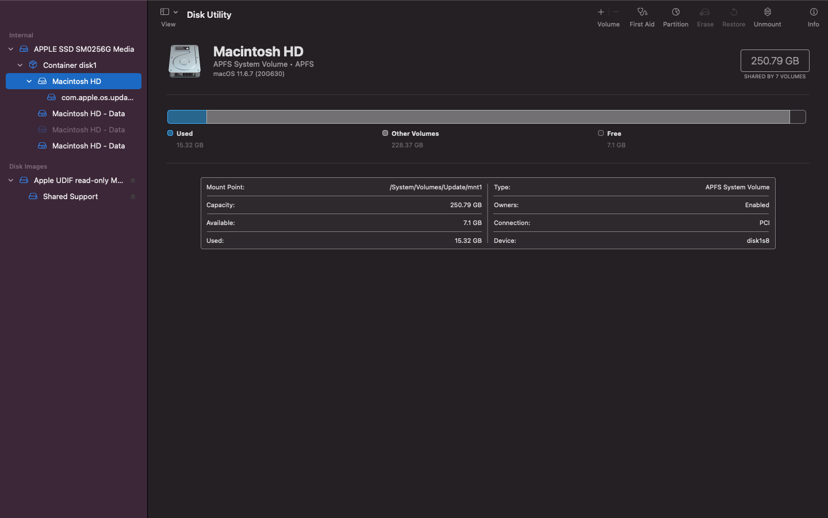Click the blue used segment of storage bar

point(187,117)
